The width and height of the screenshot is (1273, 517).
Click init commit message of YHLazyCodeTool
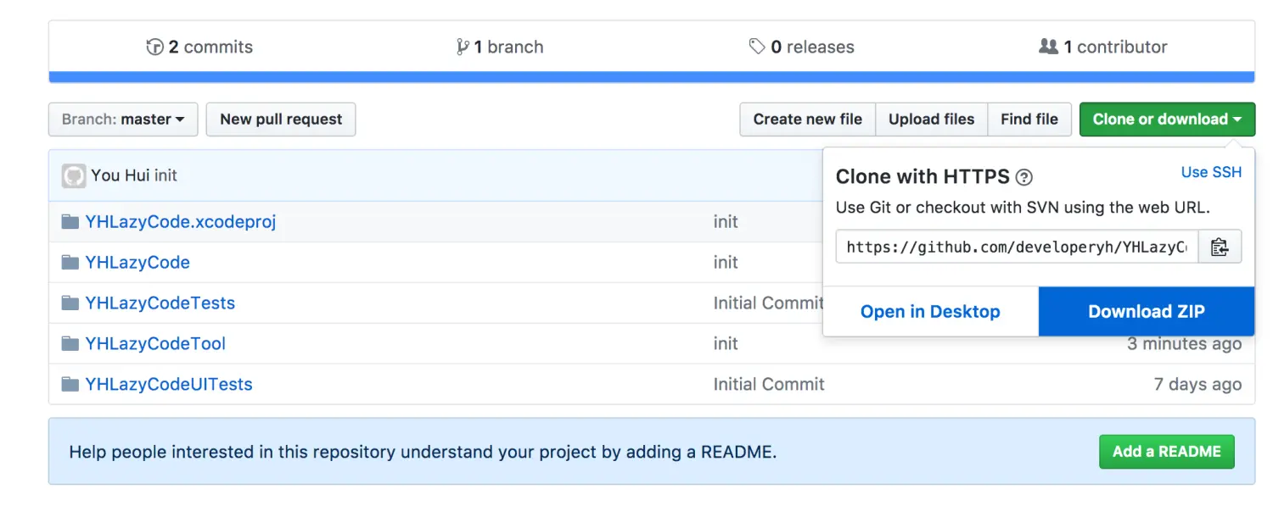pyautogui.click(x=726, y=344)
